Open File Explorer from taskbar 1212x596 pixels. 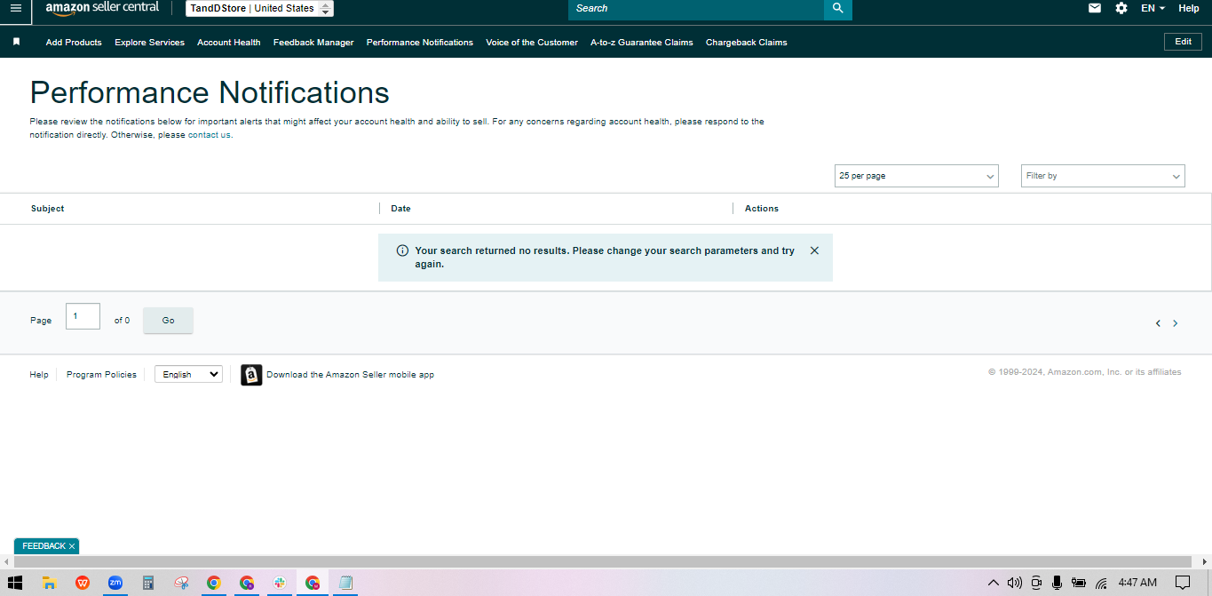50,583
